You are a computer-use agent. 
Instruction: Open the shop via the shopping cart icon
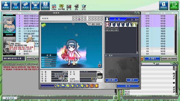click(x=16, y=5)
